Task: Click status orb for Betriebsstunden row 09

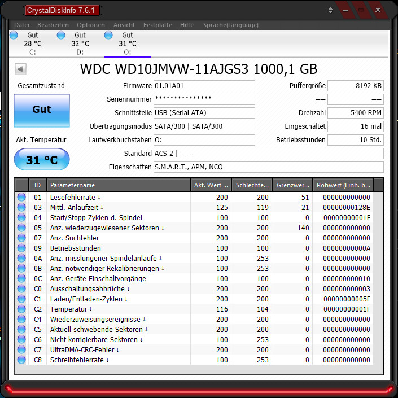Action: tap(21, 248)
